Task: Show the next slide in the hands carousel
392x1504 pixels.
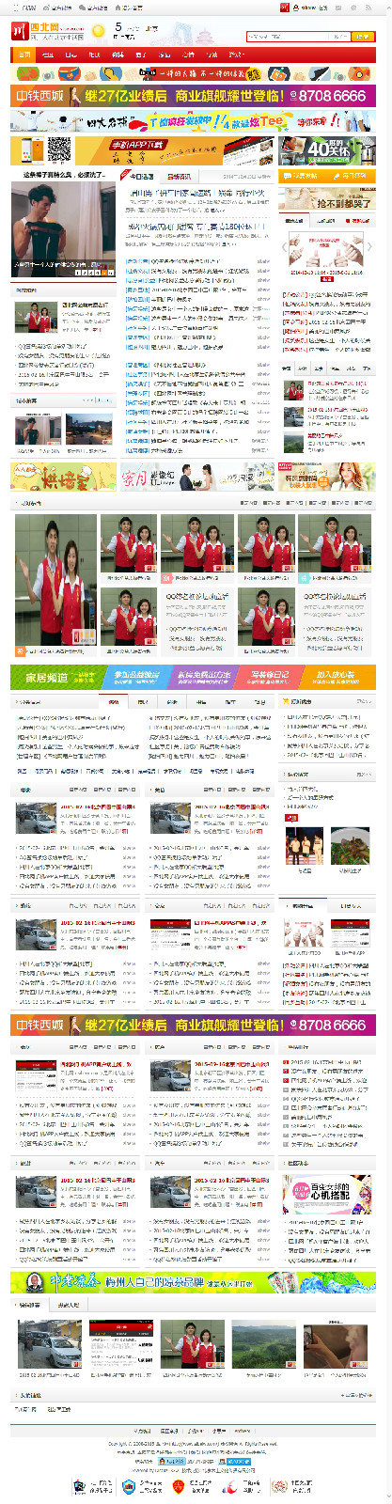Action: click(368, 248)
